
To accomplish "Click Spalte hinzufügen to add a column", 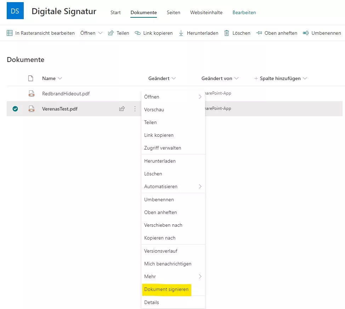I will (x=281, y=78).
